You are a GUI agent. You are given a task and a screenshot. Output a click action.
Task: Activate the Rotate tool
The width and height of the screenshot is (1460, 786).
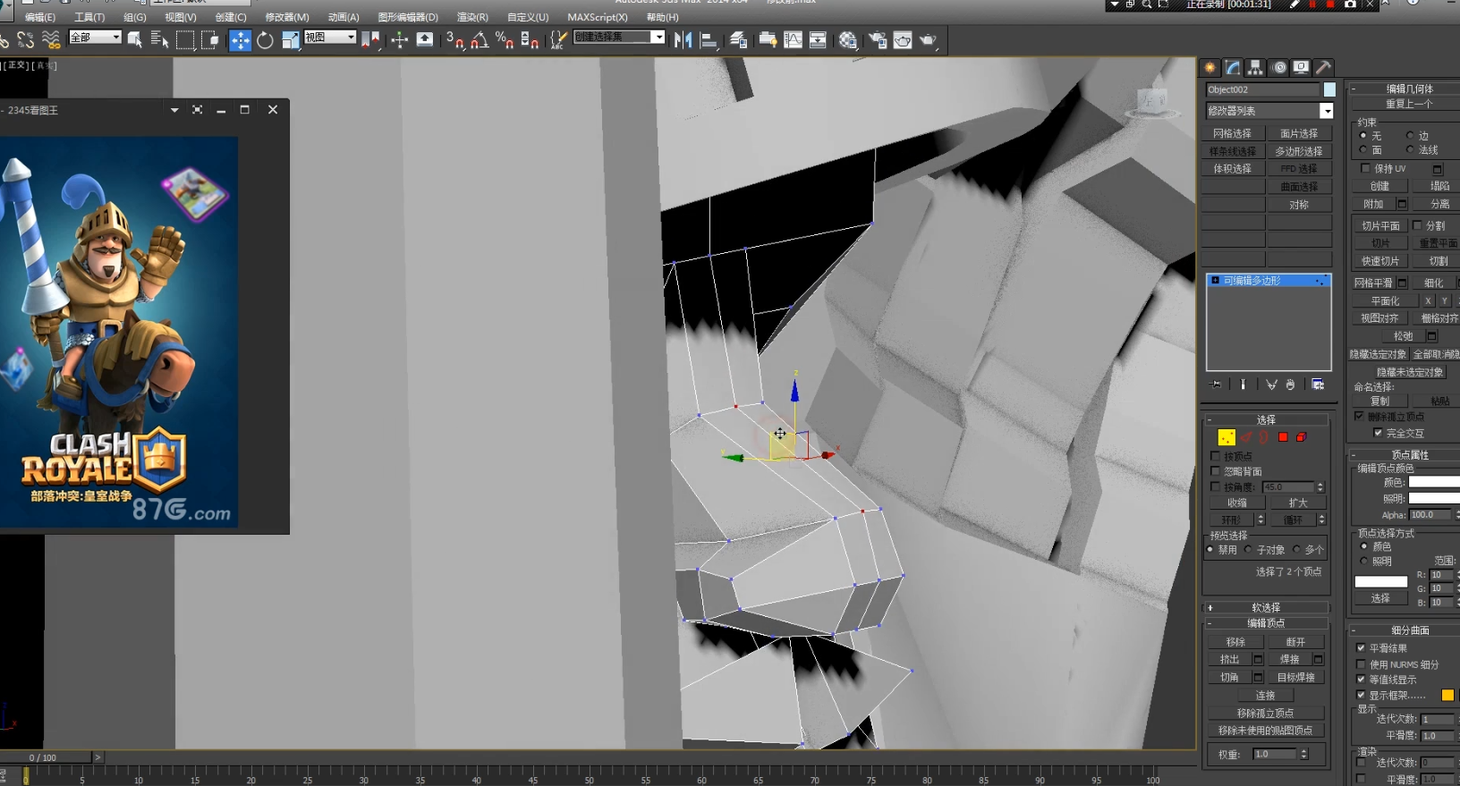[266, 40]
